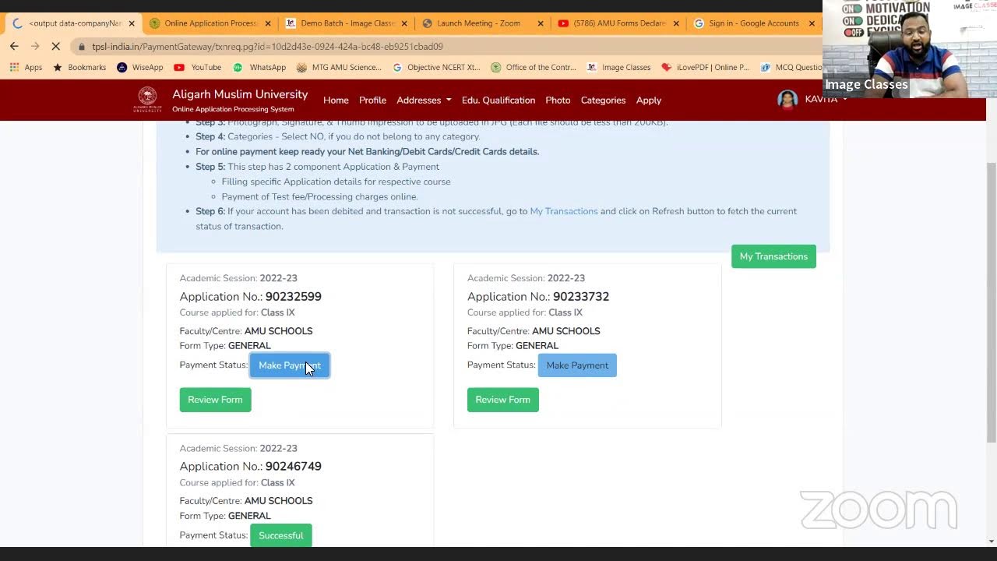
Task: Open the WhatsApp bookmark
Action: click(x=259, y=68)
